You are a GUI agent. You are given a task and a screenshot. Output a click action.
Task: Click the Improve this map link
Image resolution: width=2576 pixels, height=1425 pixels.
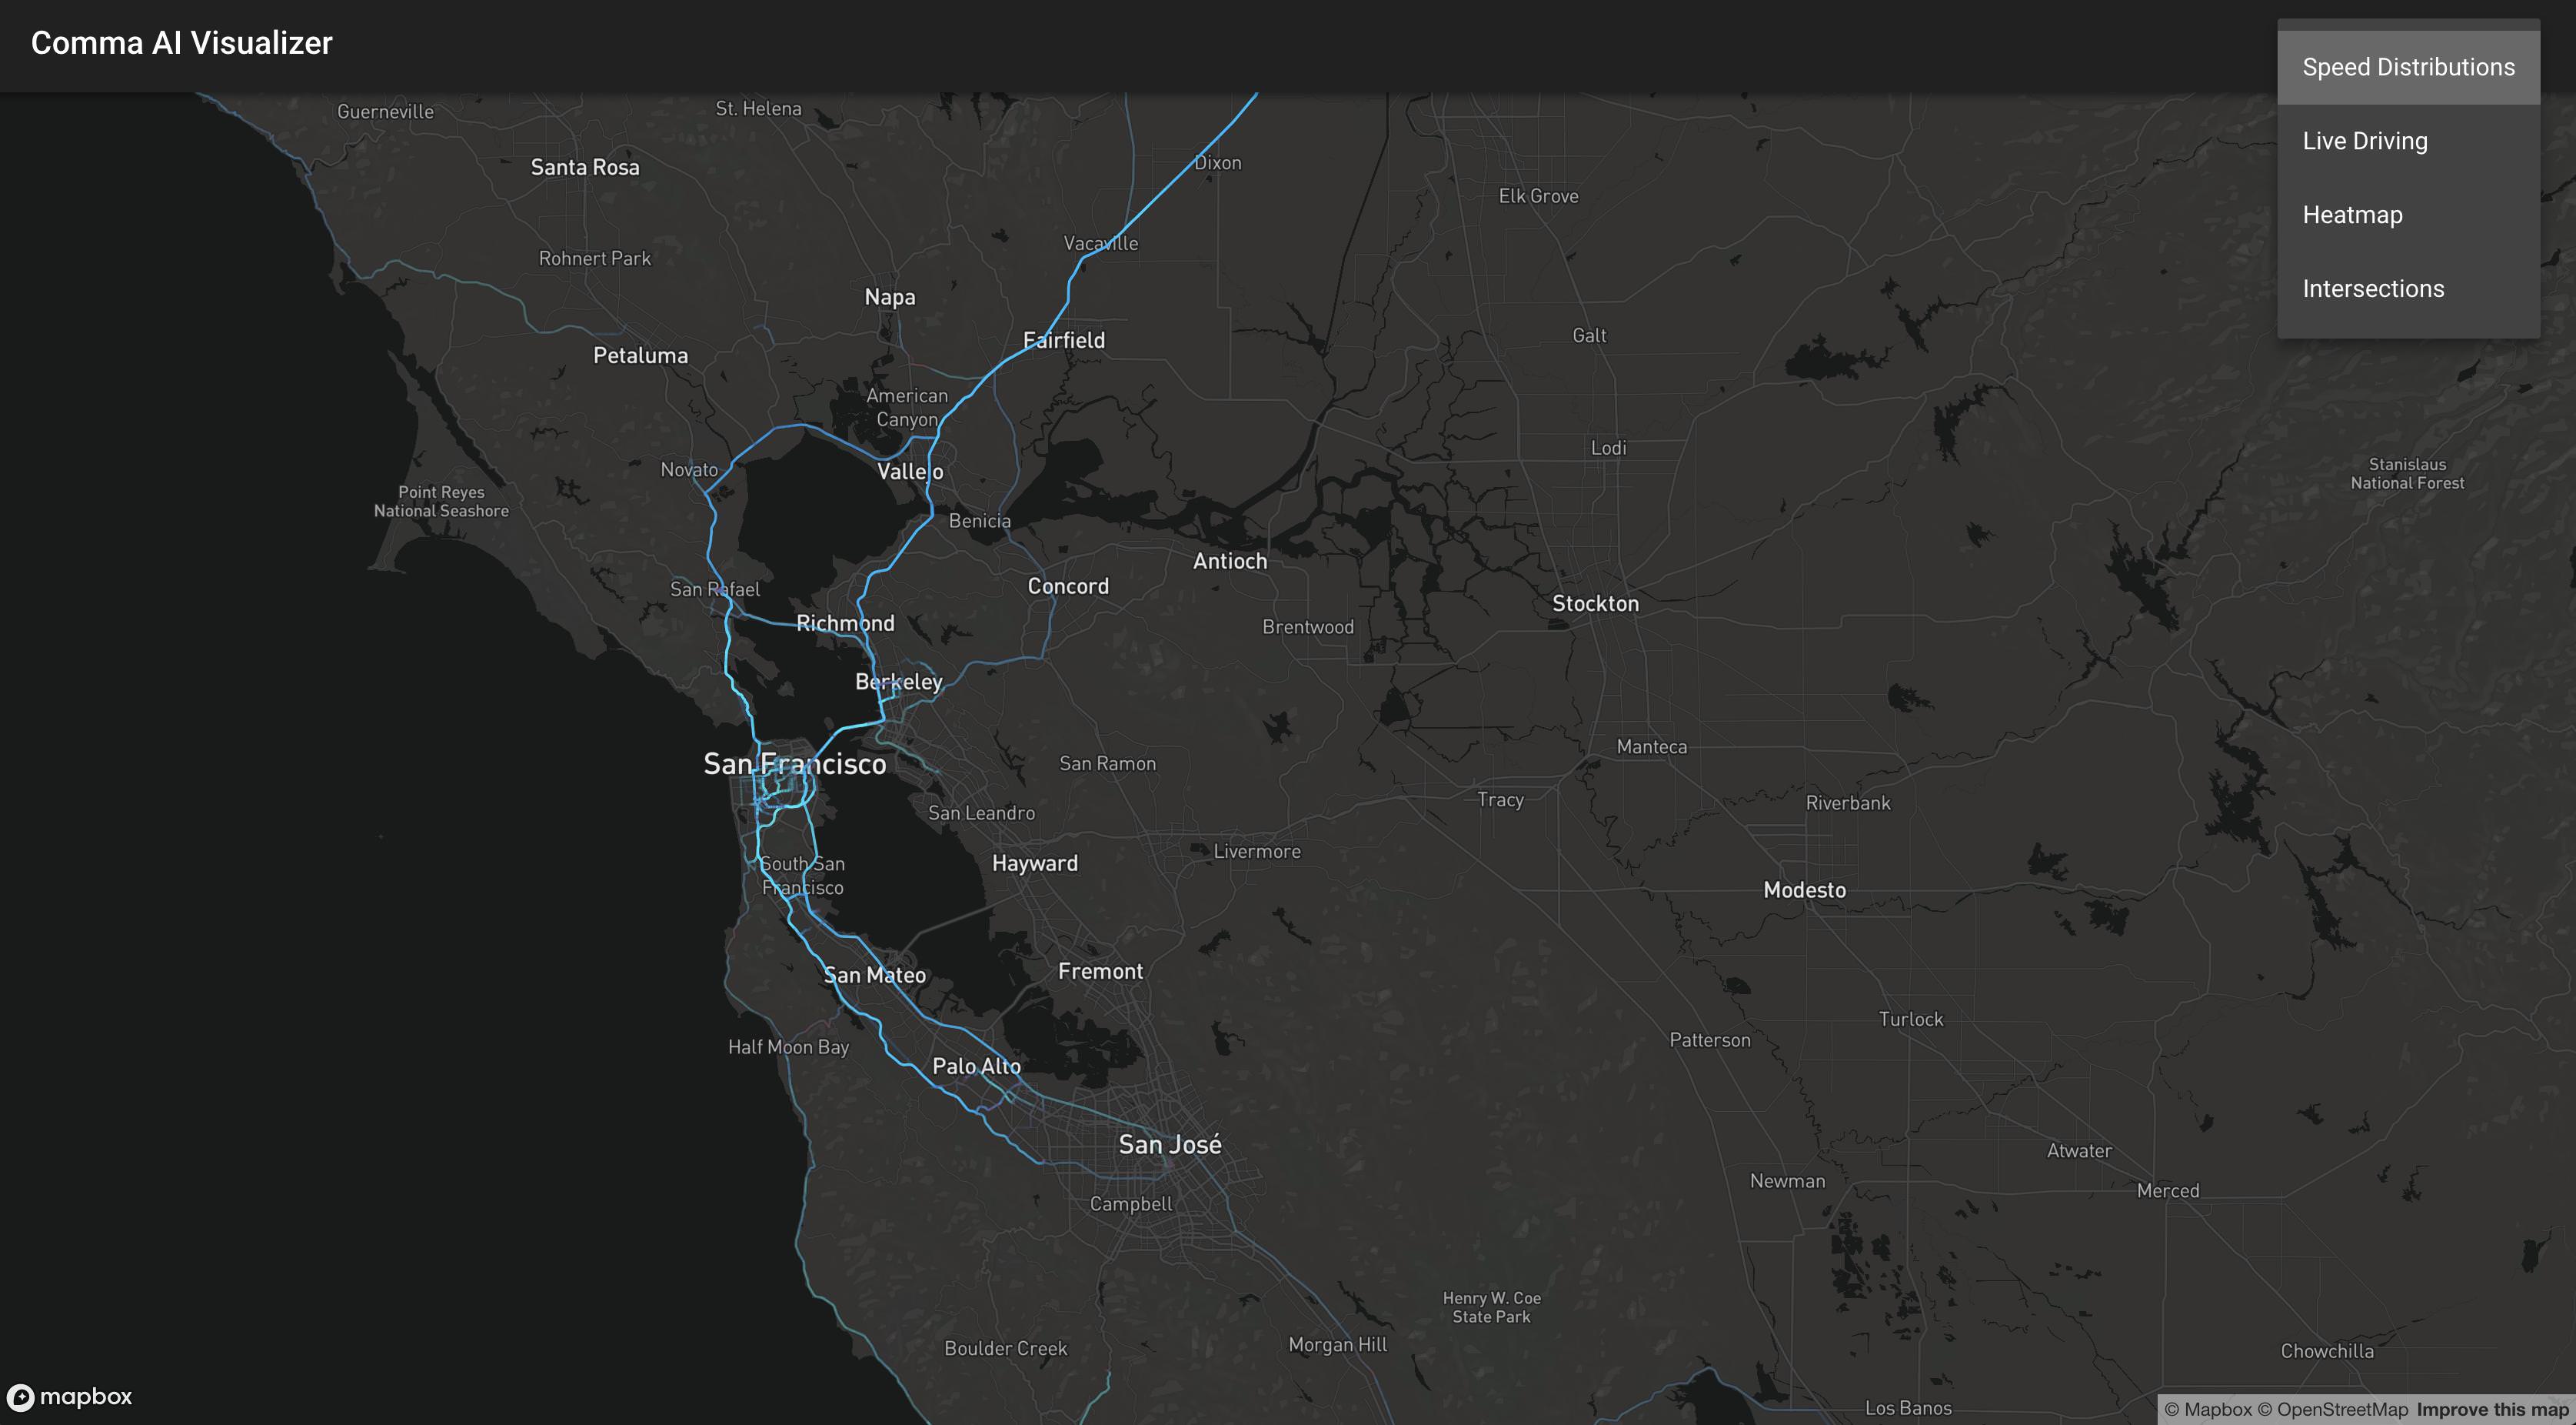click(x=2492, y=1409)
